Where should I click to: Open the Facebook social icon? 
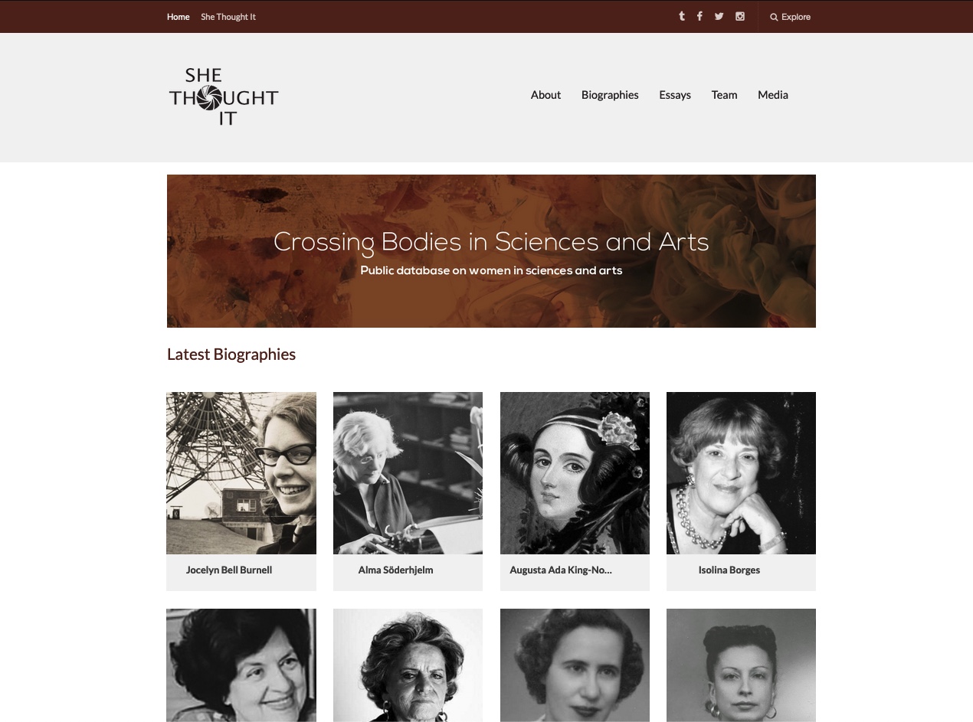pyautogui.click(x=699, y=16)
